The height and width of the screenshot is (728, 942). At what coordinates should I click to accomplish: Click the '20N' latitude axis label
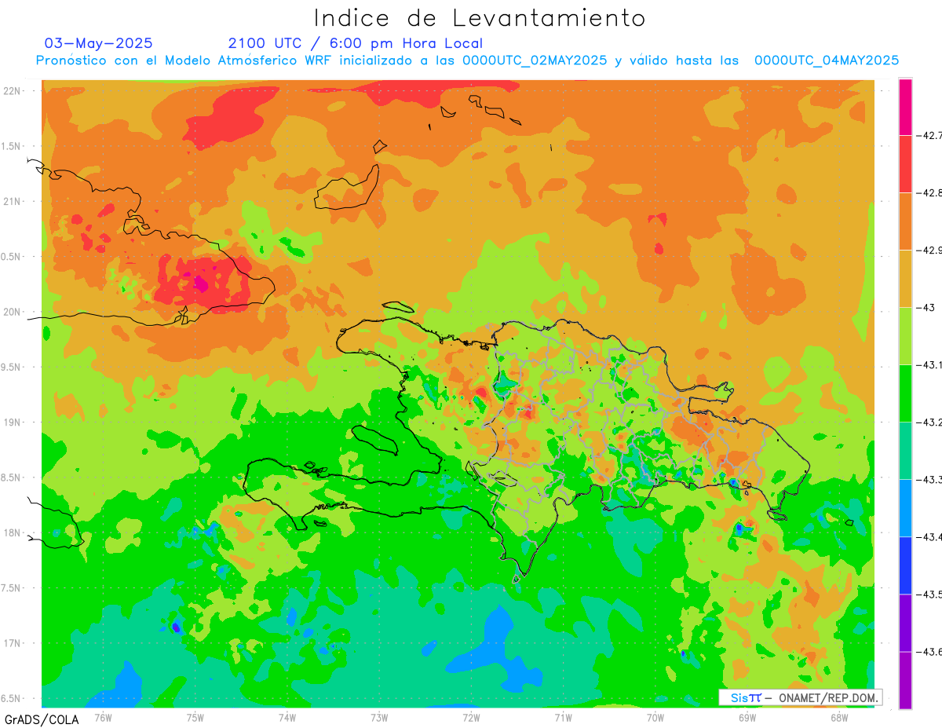pyautogui.click(x=13, y=312)
